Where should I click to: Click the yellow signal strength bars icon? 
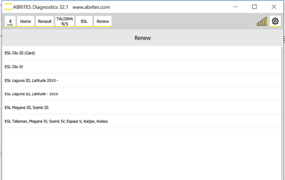(x=262, y=22)
